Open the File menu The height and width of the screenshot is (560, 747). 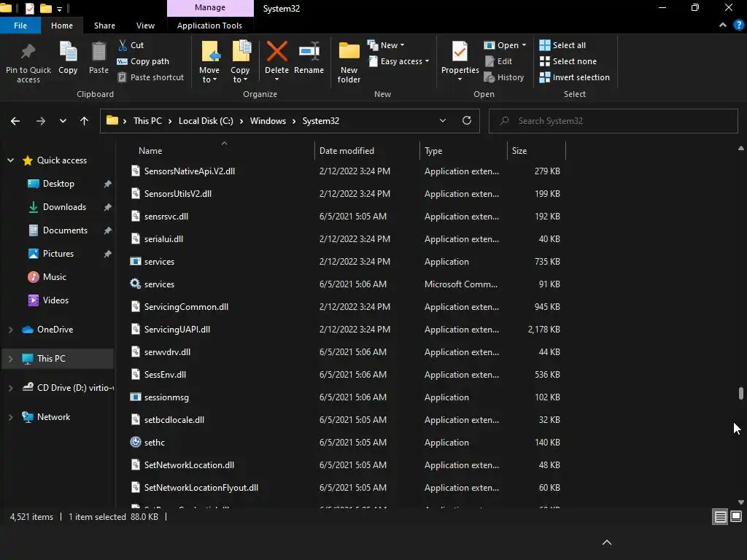[20, 26]
